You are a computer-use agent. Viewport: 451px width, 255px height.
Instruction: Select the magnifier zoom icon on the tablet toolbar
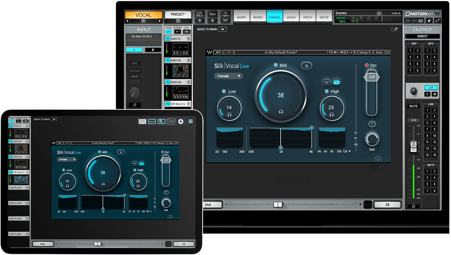pyautogui.click(x=161, y=121)
